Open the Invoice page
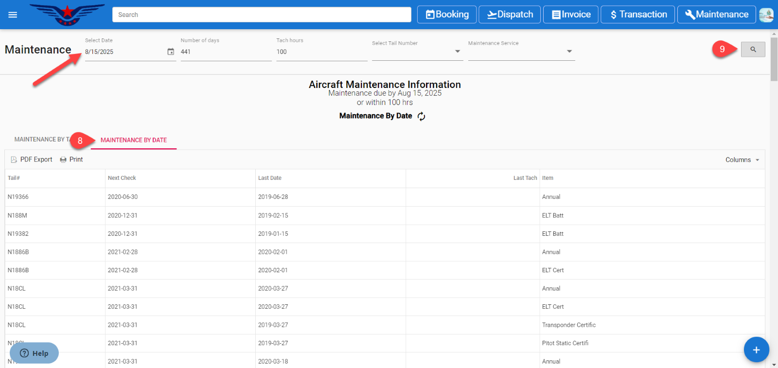The height and width of the screenshot is (368, 778). 571,15
